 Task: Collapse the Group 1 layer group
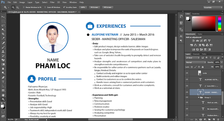[x=199, y=97]
